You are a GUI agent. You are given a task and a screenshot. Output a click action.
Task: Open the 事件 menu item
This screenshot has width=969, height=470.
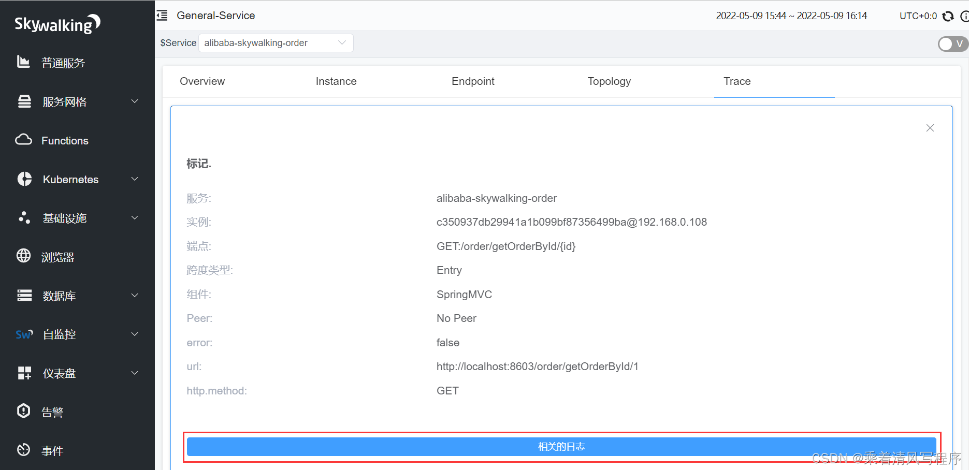pyautogui.click(x=52, y=451)
